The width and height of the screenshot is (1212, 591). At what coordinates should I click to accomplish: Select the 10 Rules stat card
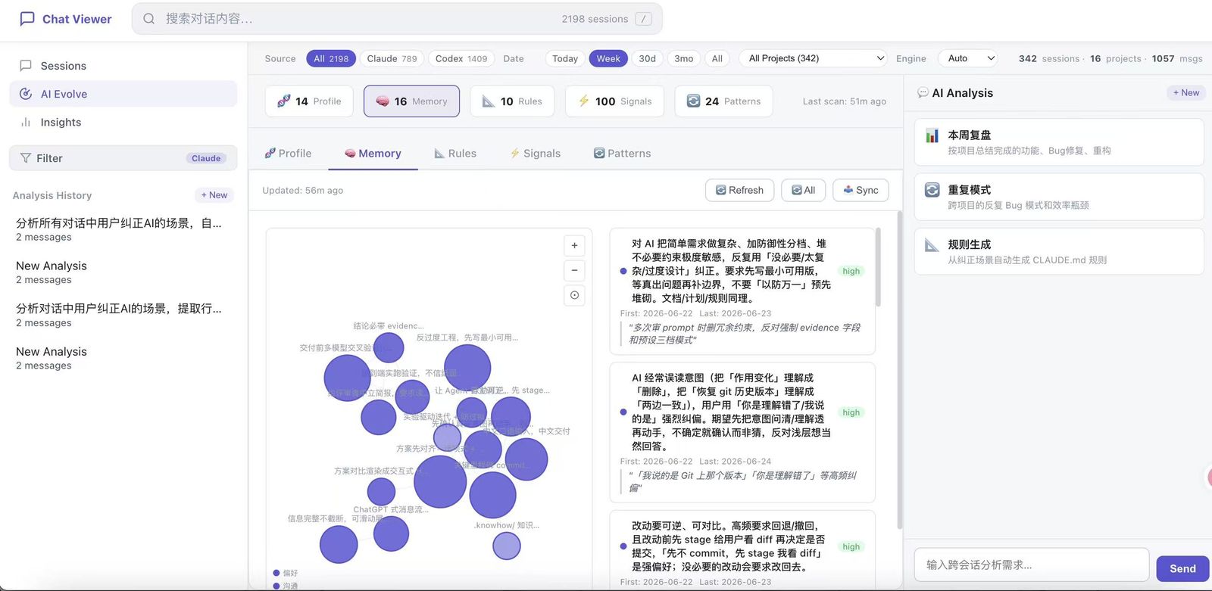tap(512, 101)
